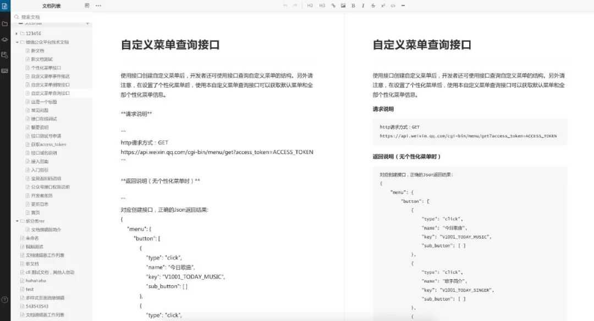Screen dimensions: 594x321
Task: Open the 概要说明 document
Action: [x=40, y=128]
